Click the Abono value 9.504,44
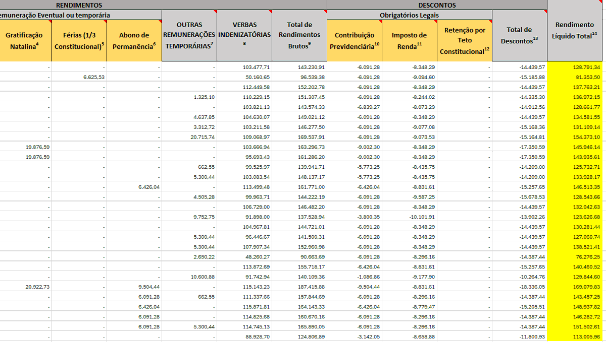The image size is (606, 342). 134,287
